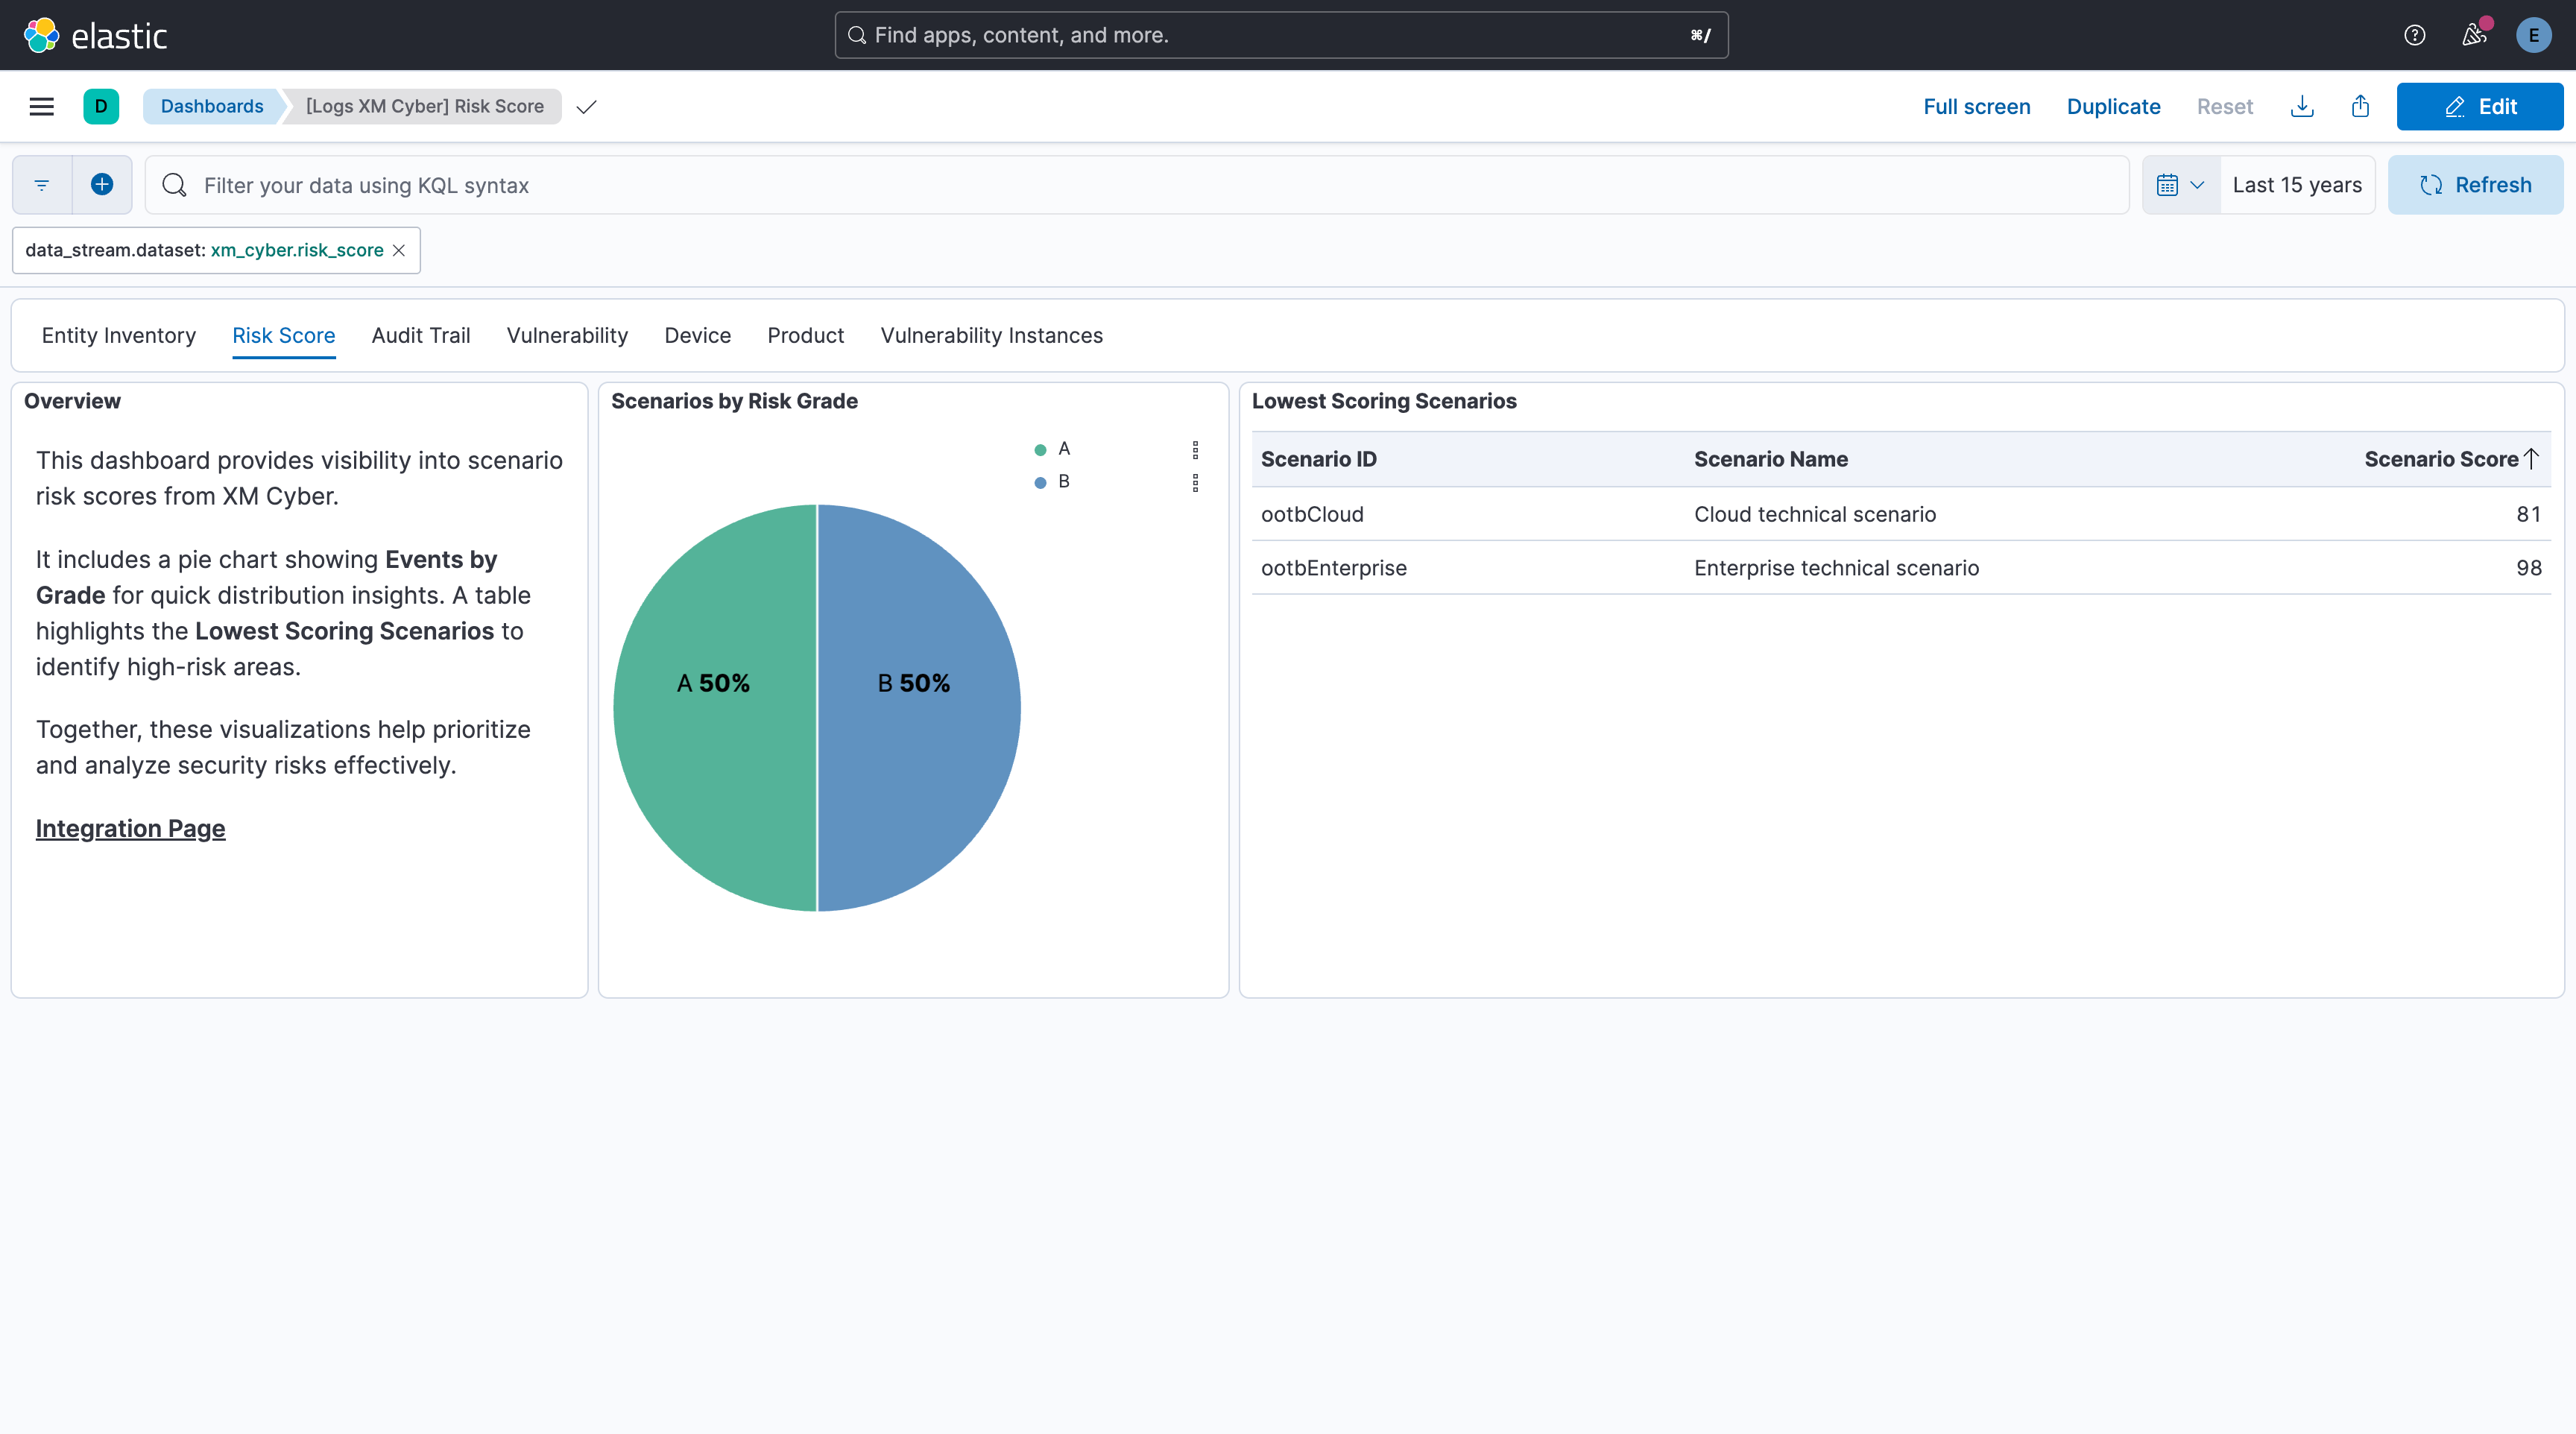Click the green A legend color dot

[1040, 450]
